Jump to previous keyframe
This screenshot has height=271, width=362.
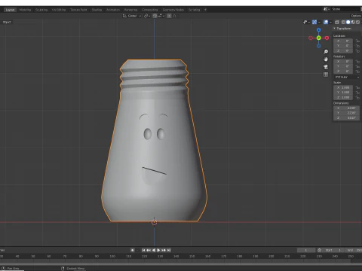pos(149,250)
